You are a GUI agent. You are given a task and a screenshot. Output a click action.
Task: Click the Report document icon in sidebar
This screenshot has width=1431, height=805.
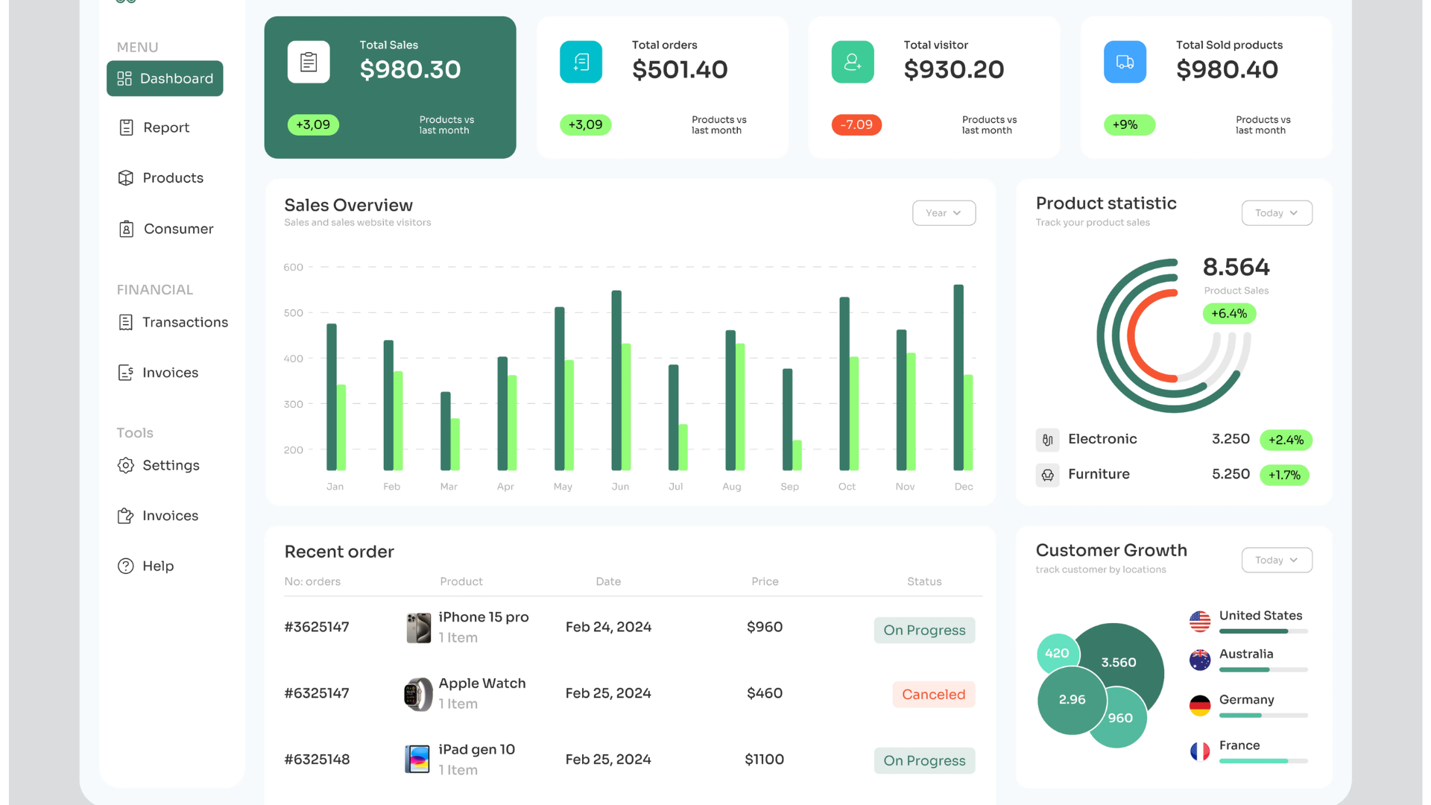[127, 127]
